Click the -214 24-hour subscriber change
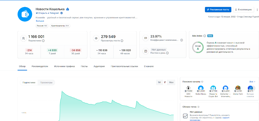The height and width of the screenshot is (121, 259). click(x=29, y=50)
